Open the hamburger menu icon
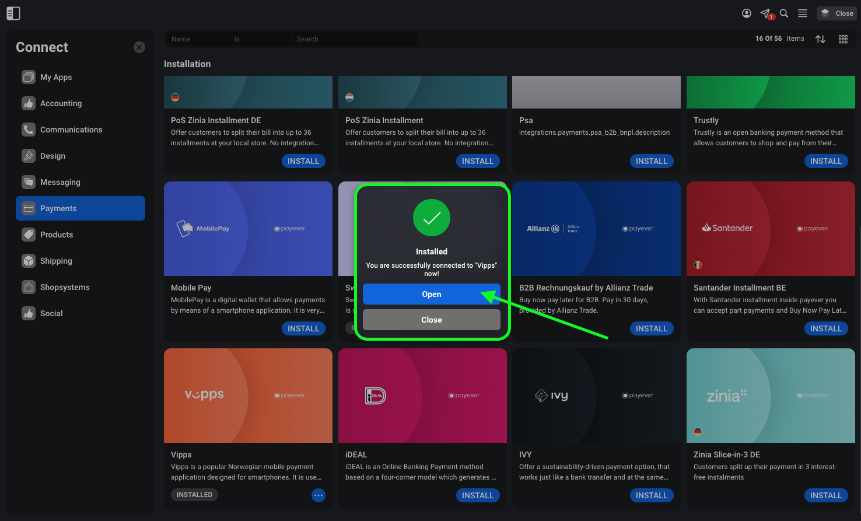This screenshot has height=521, width=861. pyautogui.click(x=803, y=13)
